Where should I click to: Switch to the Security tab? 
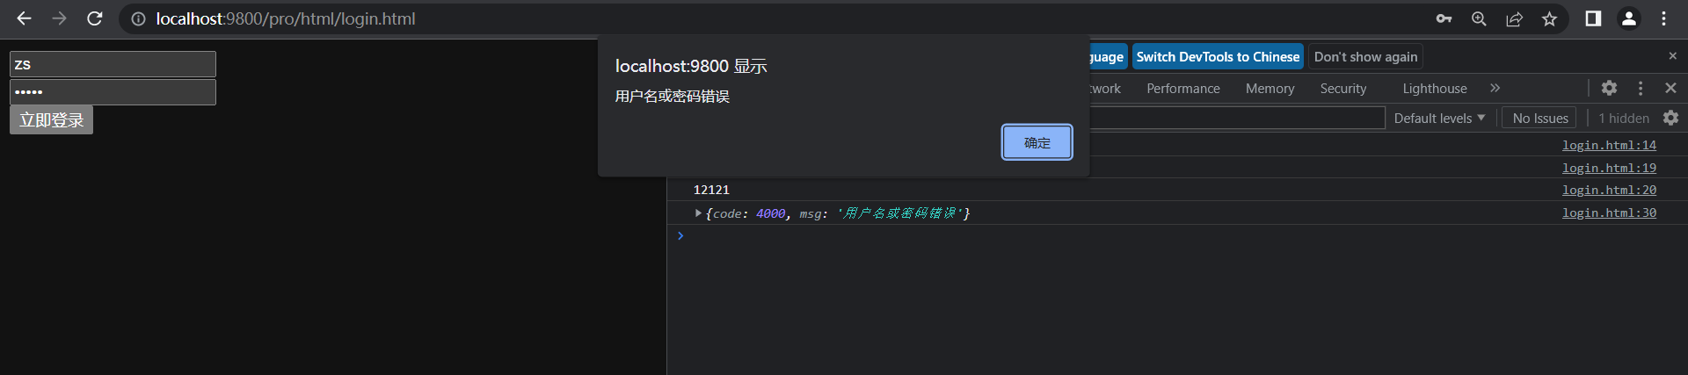1342,89
